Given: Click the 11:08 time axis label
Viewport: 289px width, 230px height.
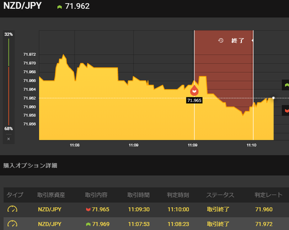Looking at the screenshot, I should 75,145.
